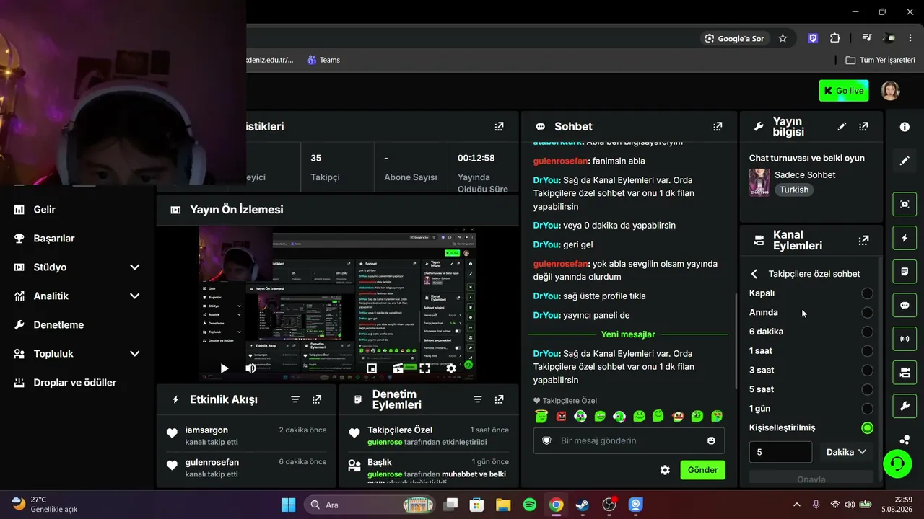Pop out the Etkinlik Akışı panel
Screen dimensions: 924x519
[x=317, y=399]
